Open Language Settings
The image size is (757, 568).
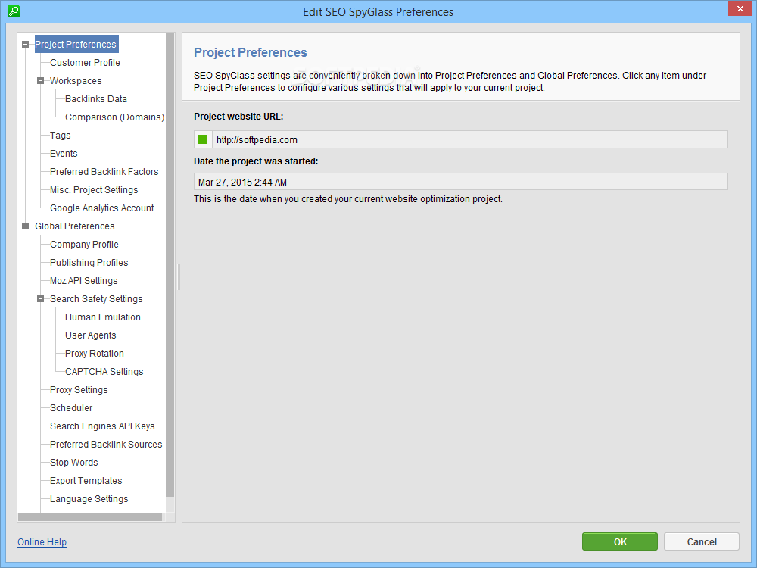coord(89,499)
